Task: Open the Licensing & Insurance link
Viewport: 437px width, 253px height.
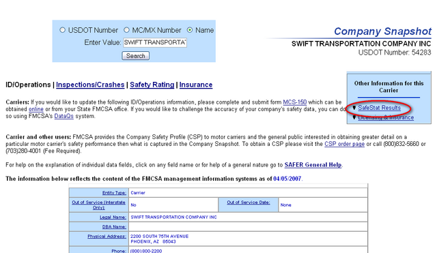Action: point(386,117)
